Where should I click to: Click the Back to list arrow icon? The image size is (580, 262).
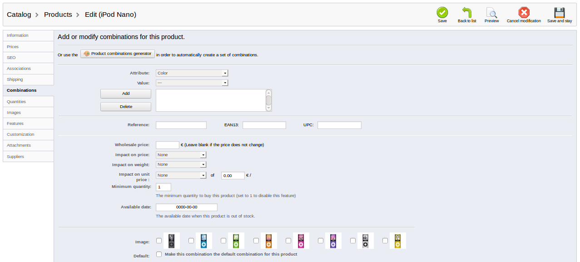click(x=467, y=12)
